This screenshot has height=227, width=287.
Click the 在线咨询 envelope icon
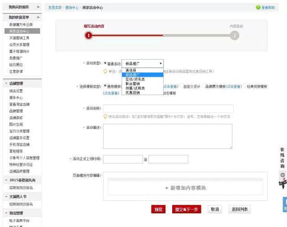[x=283, y=175]
